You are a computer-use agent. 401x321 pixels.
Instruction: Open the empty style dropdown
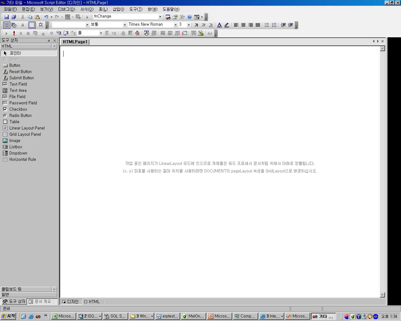click(87, 25)
